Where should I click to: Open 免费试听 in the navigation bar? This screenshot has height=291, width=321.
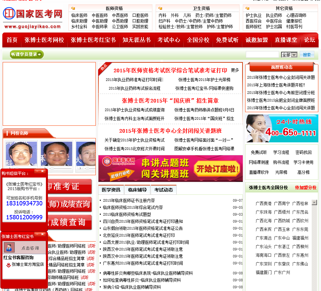point(227,40)
